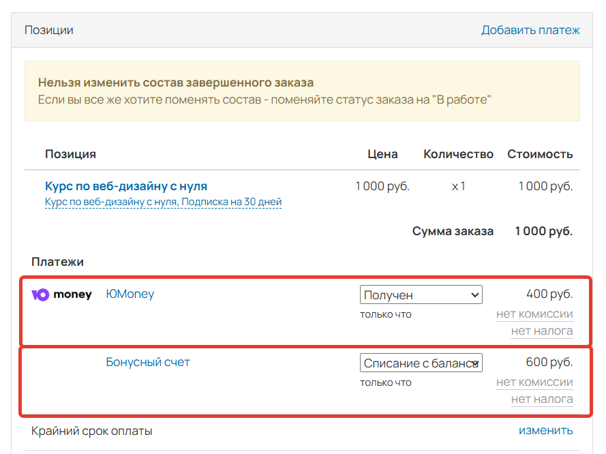606x454 pixels.
Task: Click "нет налога" under the 600 руб. payment
Action: (x=542, y=399)
